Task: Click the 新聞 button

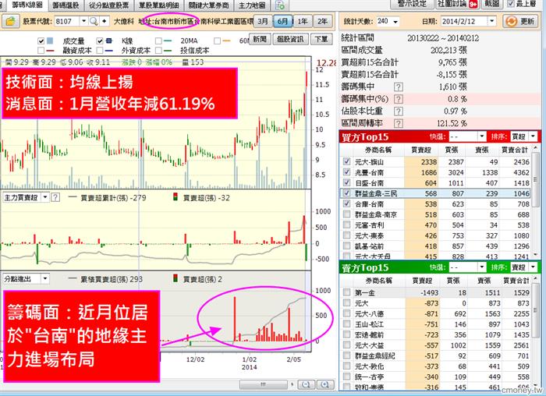Action: [x=260, y=39]
